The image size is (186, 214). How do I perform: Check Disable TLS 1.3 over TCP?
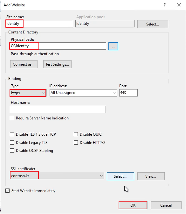[12, 134]
